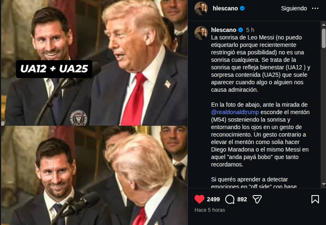Click the header hlescano profile avatar
This screenshot has width=326, height=225.
[201, 8]
